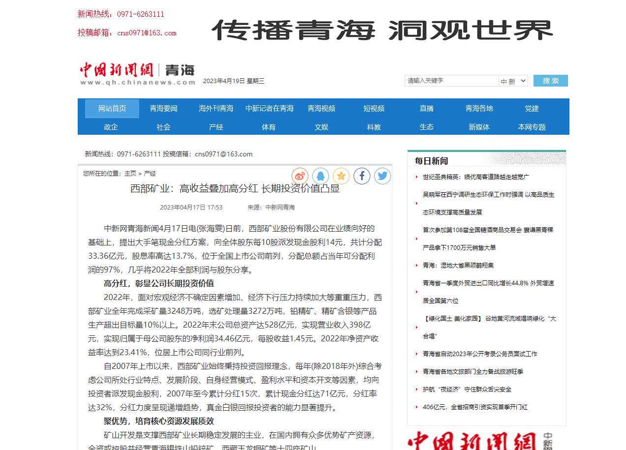Go to the 直播 section
The image size is (626, 450).
click(427, 109)
